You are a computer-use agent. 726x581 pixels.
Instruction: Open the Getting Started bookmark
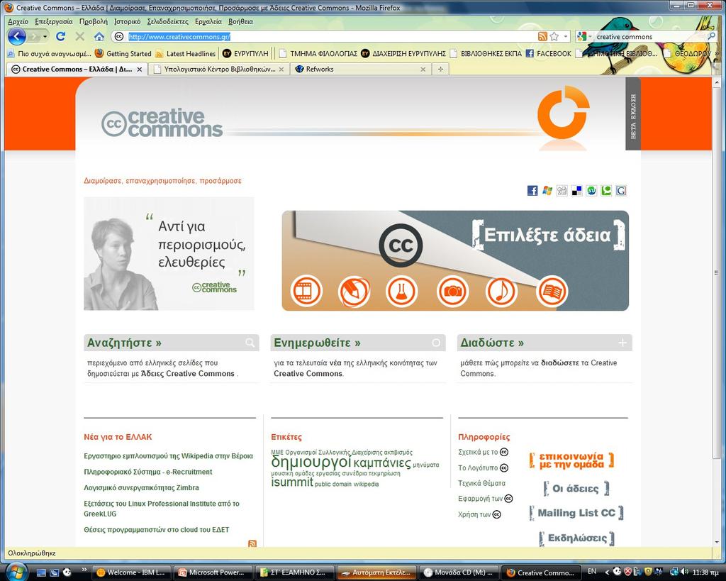click(123, 54)
